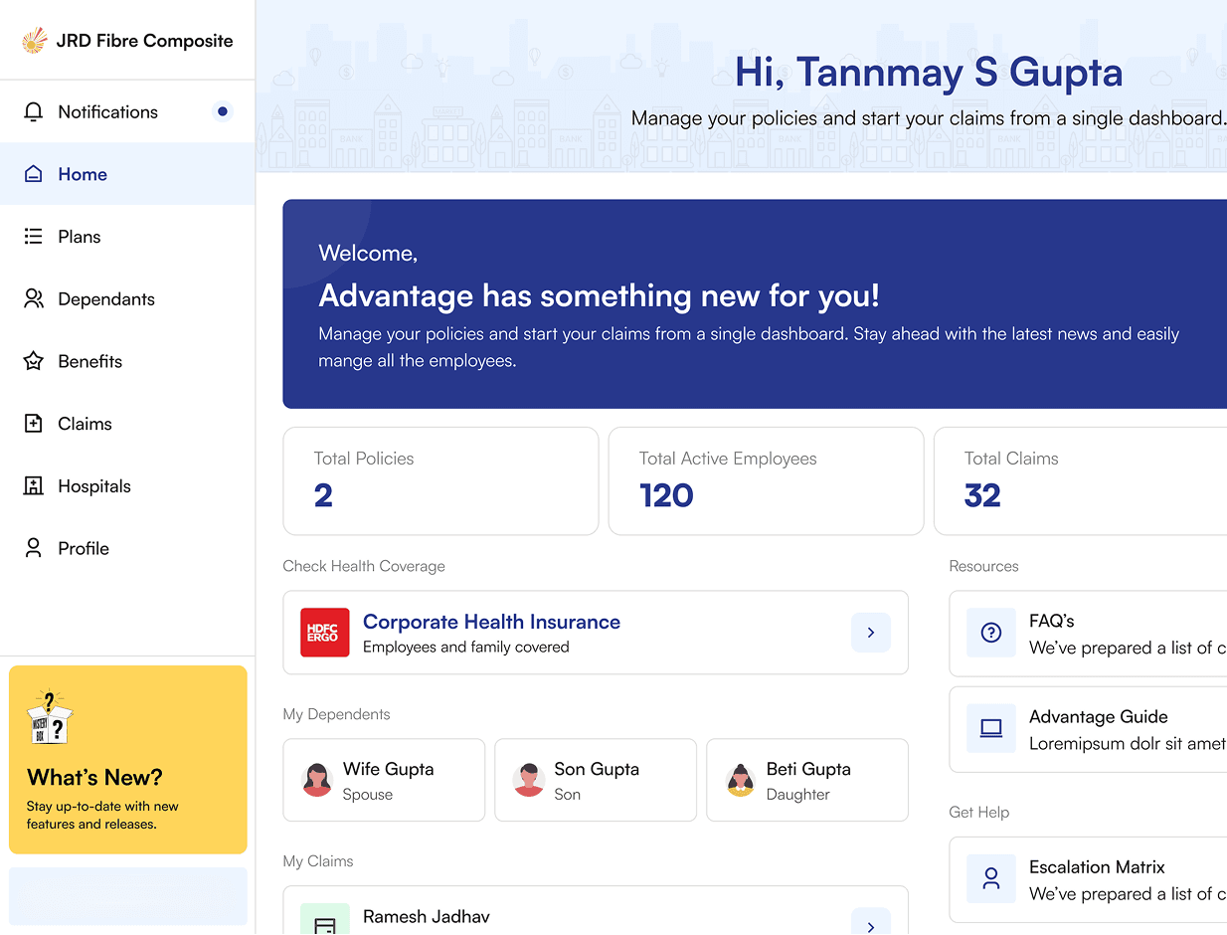Select the Plans list icon in sidebar
This screenshot has height=935, width=1227.
(33, 236)
